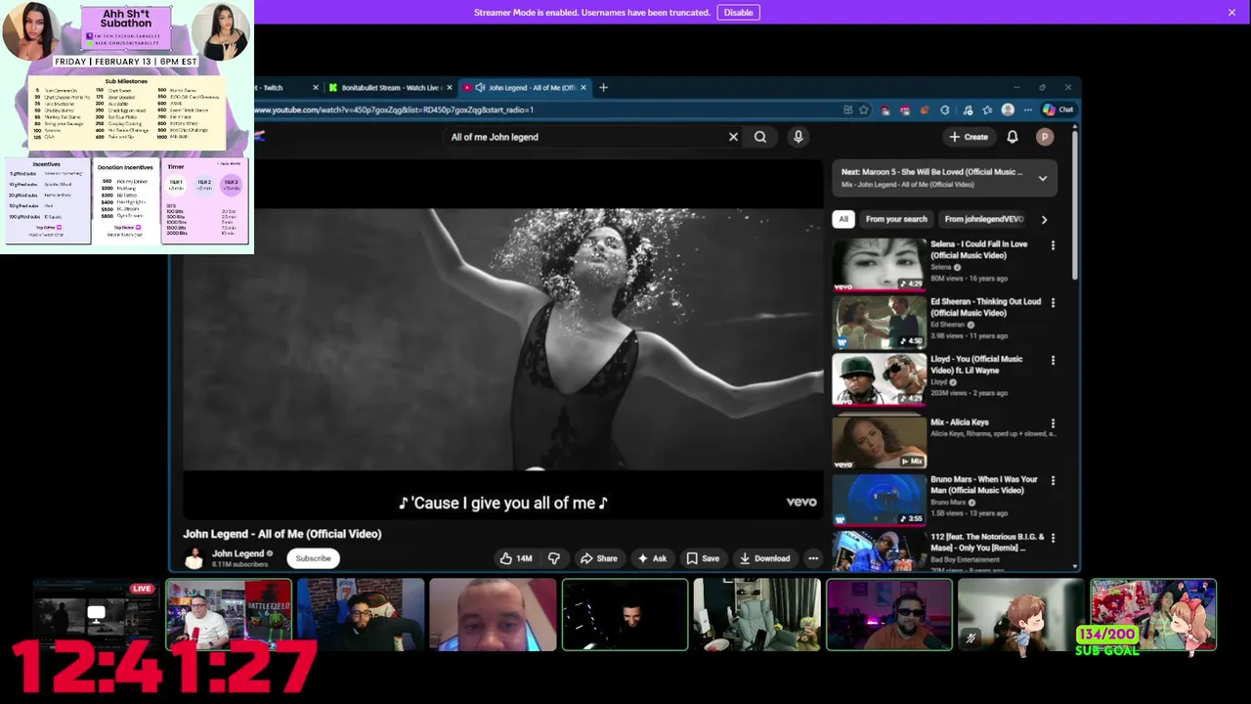Viewport: 1251px width, 704px height.
Task: Open options menu for Selena video
Action: 1053,245
